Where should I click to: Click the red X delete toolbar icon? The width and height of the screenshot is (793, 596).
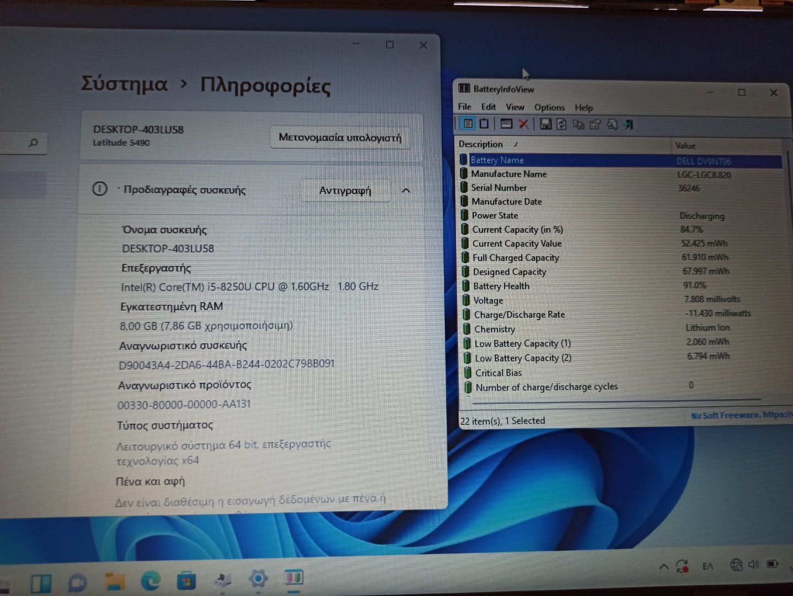point(523,124)
